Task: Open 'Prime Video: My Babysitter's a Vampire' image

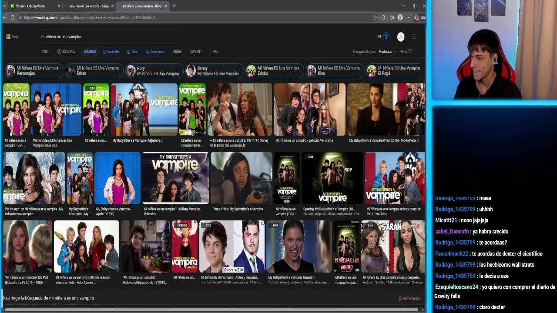Action: (242, 178)
